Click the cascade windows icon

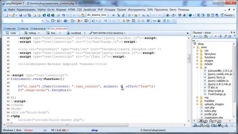click(217, 15)
